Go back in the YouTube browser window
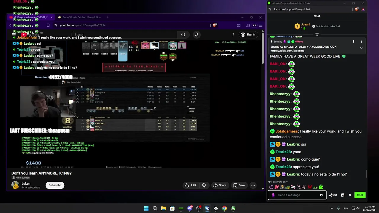The image size is (379, 213). click(10, 25)
